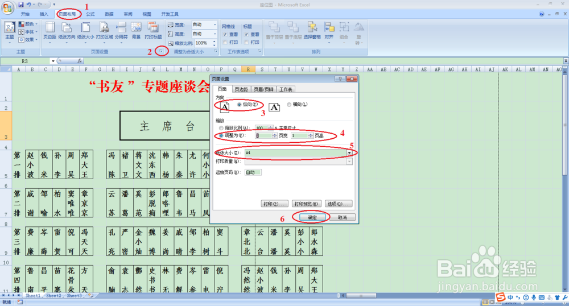Switch to 工作表 tab in dialog

(x=286, y=89)
